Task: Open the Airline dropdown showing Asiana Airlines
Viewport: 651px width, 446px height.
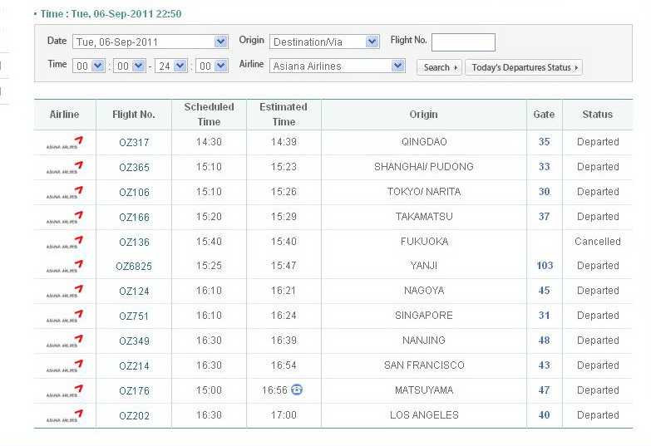Action: coord(337,66)
